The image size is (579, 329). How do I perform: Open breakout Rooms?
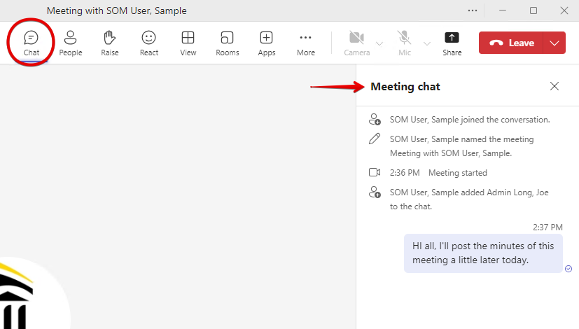tap(227, 42)
